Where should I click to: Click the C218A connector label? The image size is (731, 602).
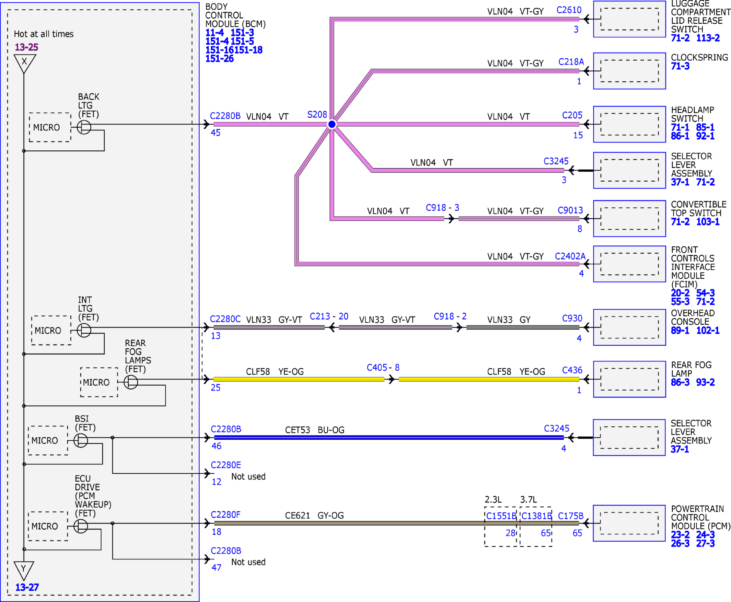tap(571, 62)
